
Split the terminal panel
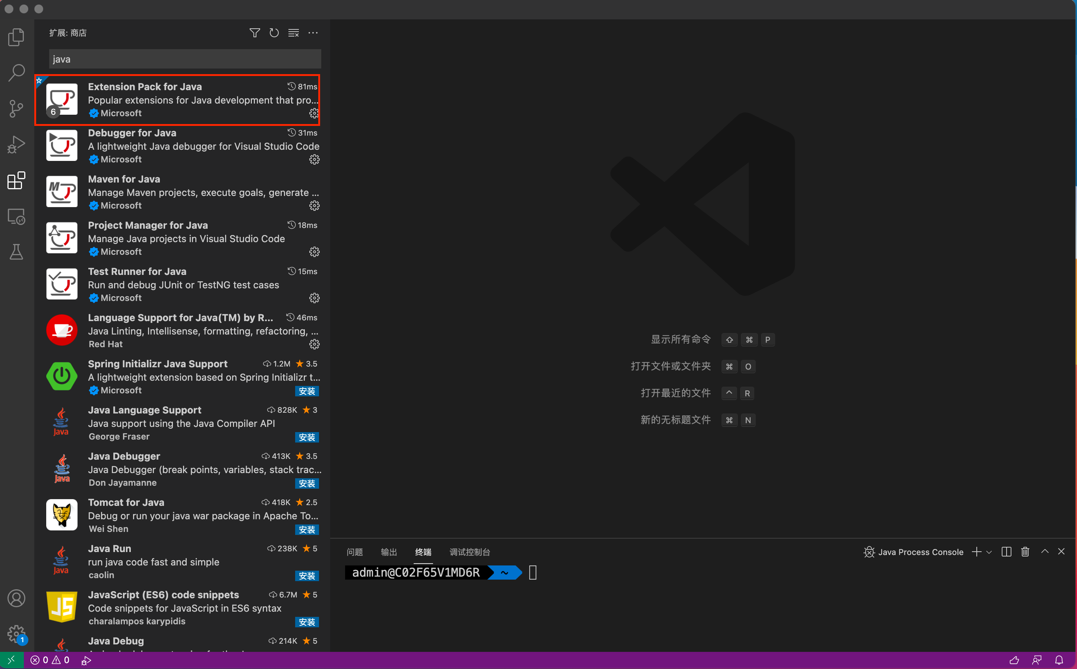click(1006, 552)
